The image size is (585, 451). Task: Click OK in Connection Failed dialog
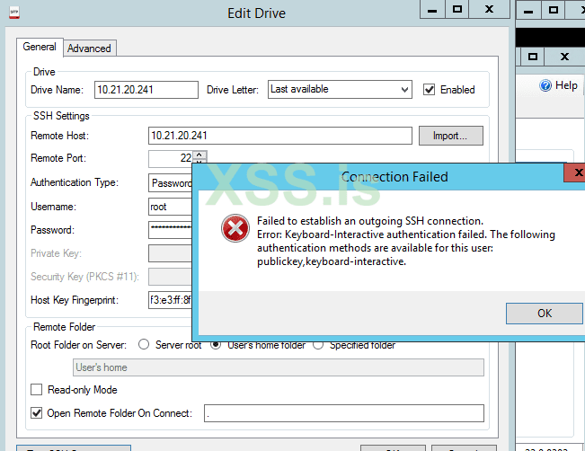pyautogui.click(x=544, y=314)
